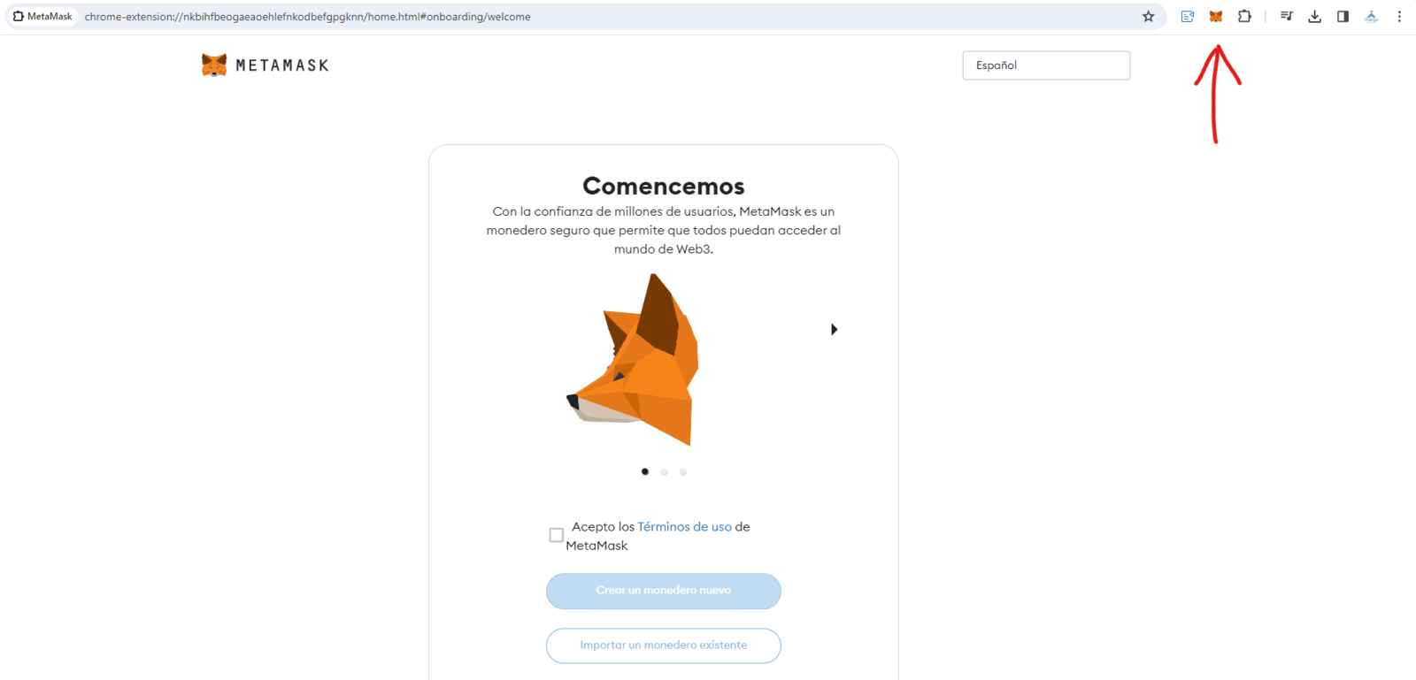Click the animated fox illustration
Viewport: 1416px width, 680px height.
pyautogui.click(x=633, y=360)
